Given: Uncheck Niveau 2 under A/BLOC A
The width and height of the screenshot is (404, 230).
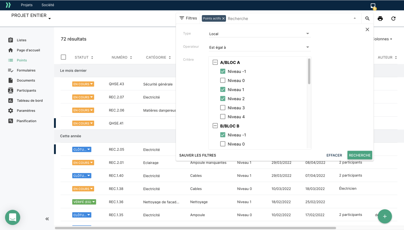Looking at the screenshot, I should click(223, 99).
